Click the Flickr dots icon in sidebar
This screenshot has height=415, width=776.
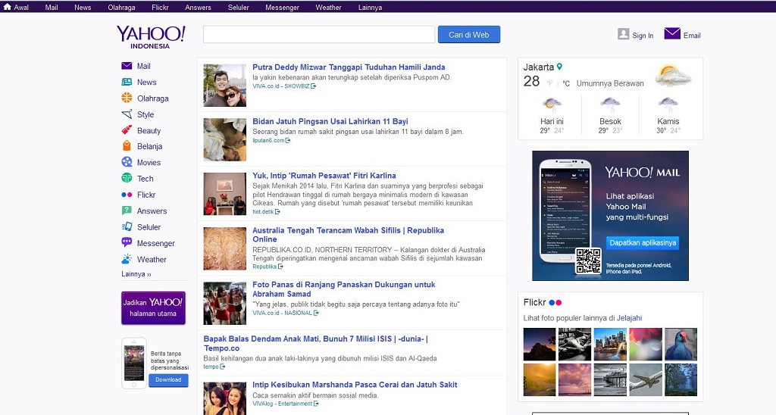[x=127, y=195]
